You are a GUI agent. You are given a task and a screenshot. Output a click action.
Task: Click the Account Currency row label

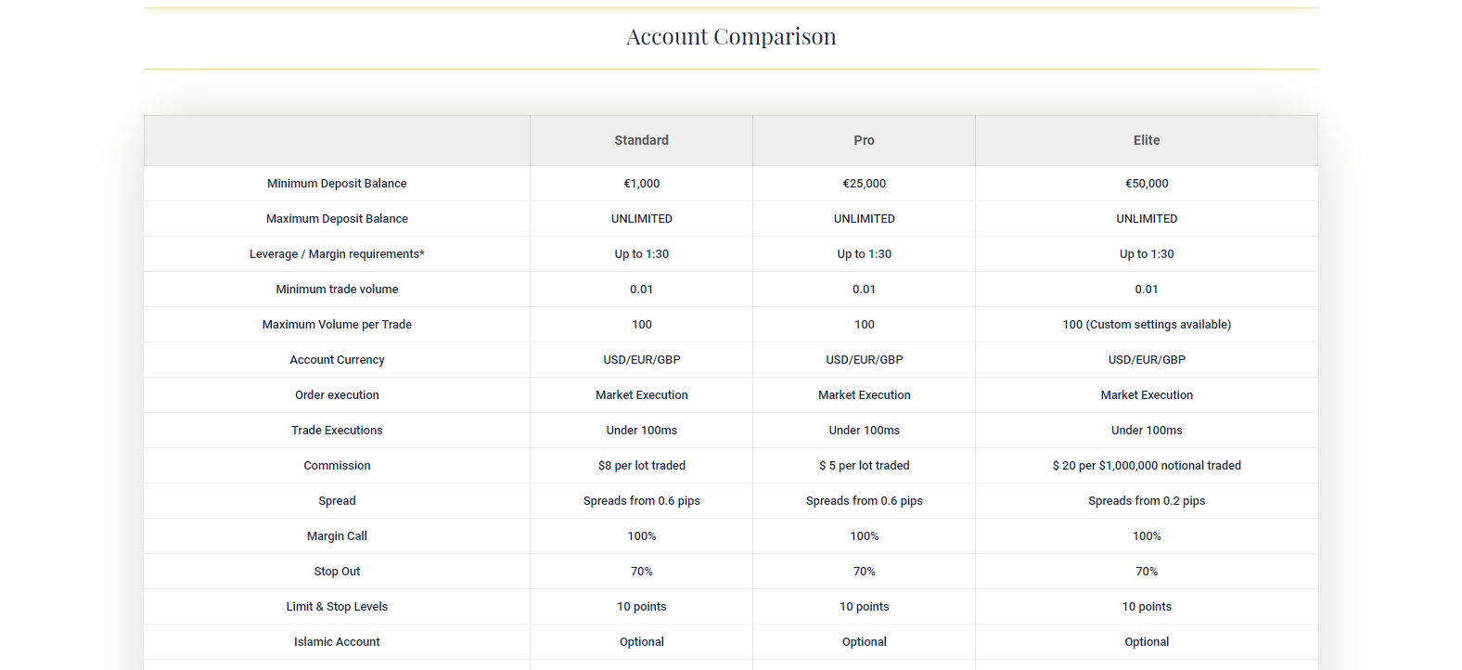(x=337, y=360)
